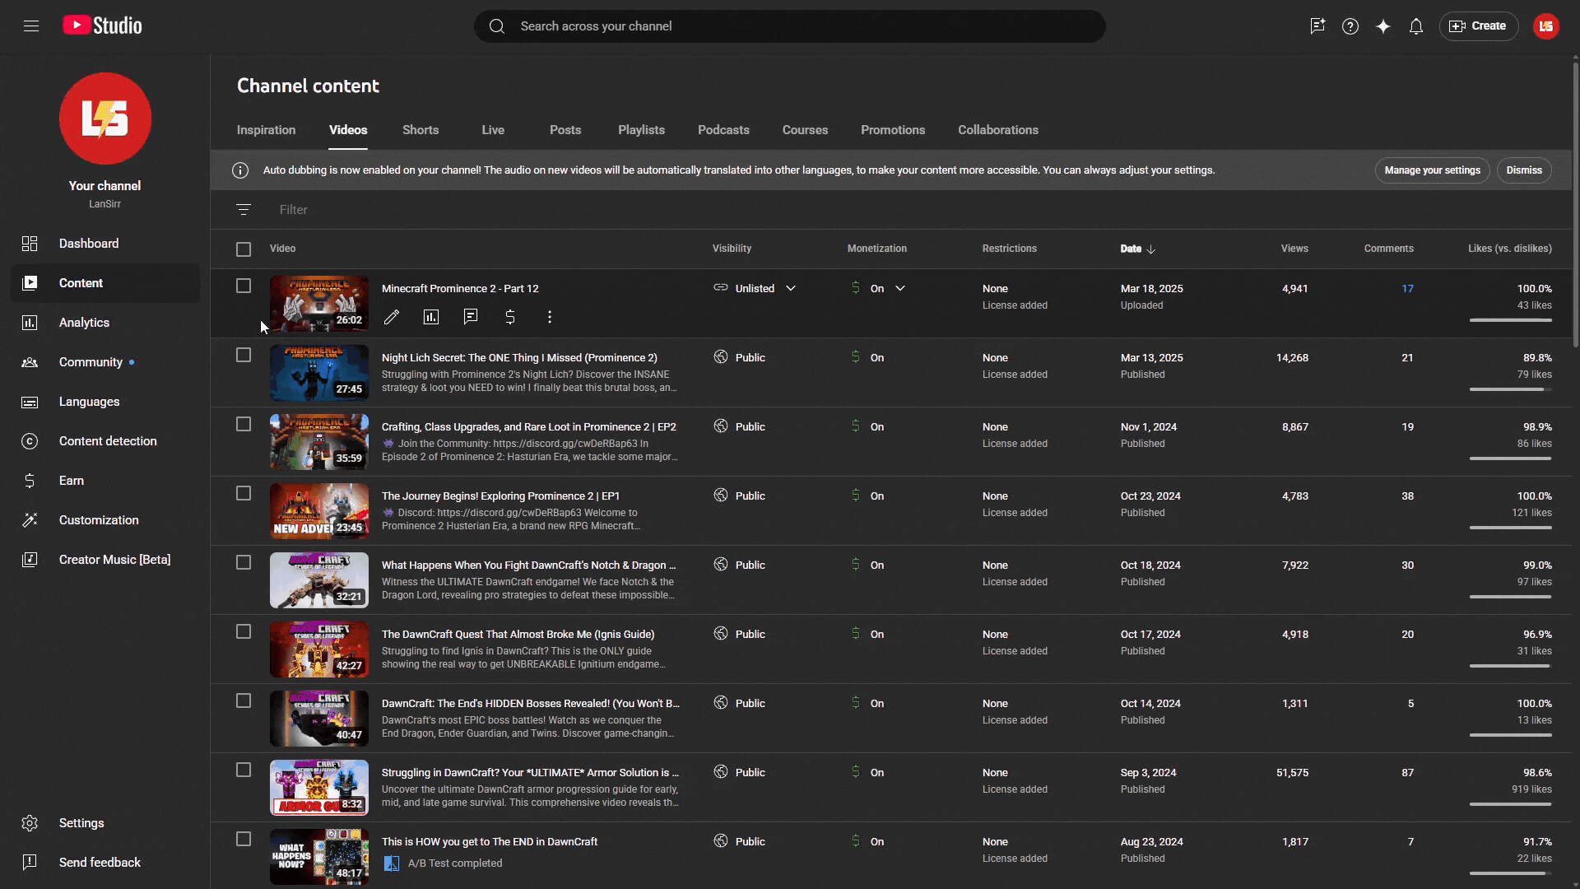Image resolution: width=1580 pixels, height=889 pixels.
Task: Select the Night Lich Secret video checkbox
Action: (244, 355)
